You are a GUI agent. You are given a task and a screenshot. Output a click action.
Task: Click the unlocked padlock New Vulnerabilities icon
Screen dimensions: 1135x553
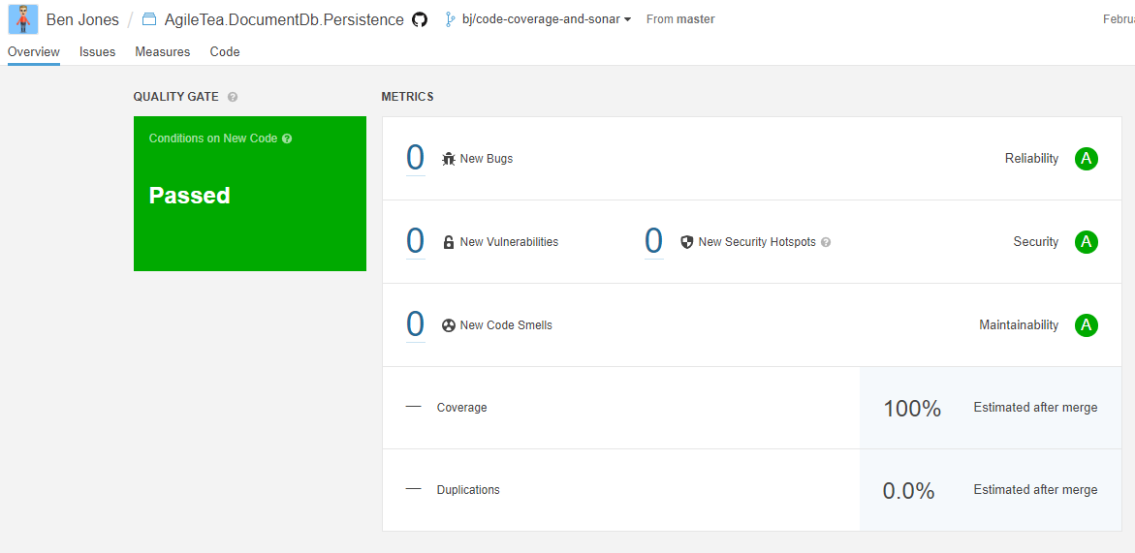click(449, 242)
